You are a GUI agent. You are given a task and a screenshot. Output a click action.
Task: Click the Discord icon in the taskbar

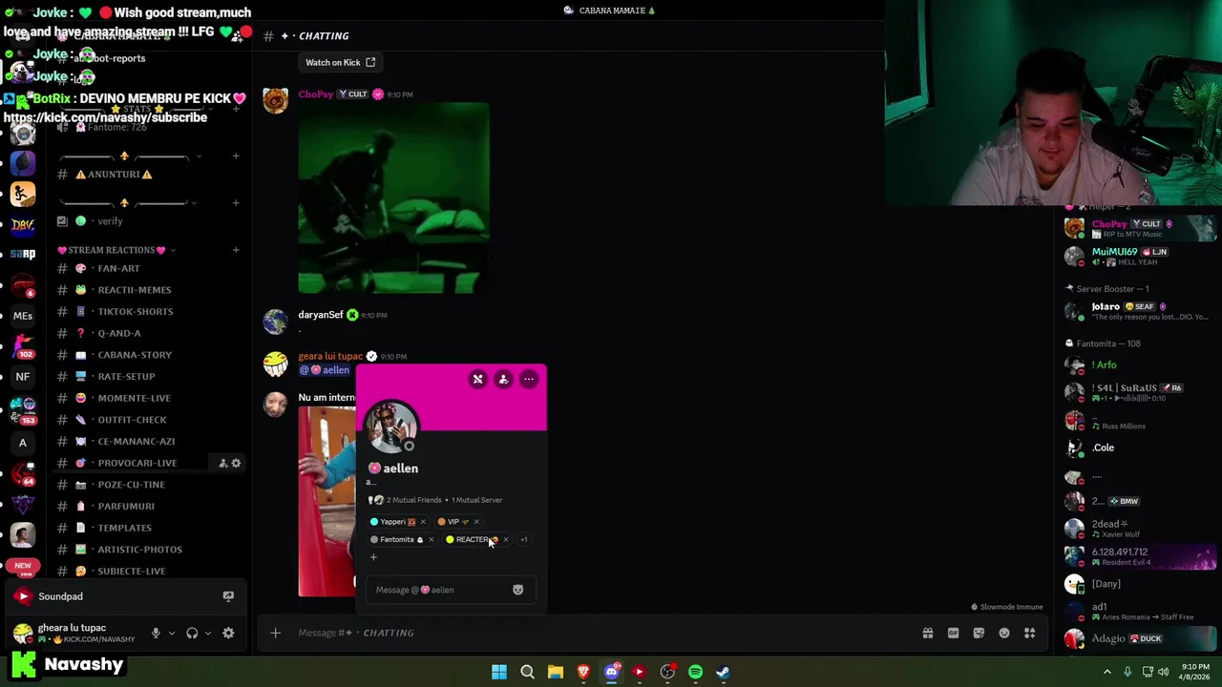pos(612,672)
